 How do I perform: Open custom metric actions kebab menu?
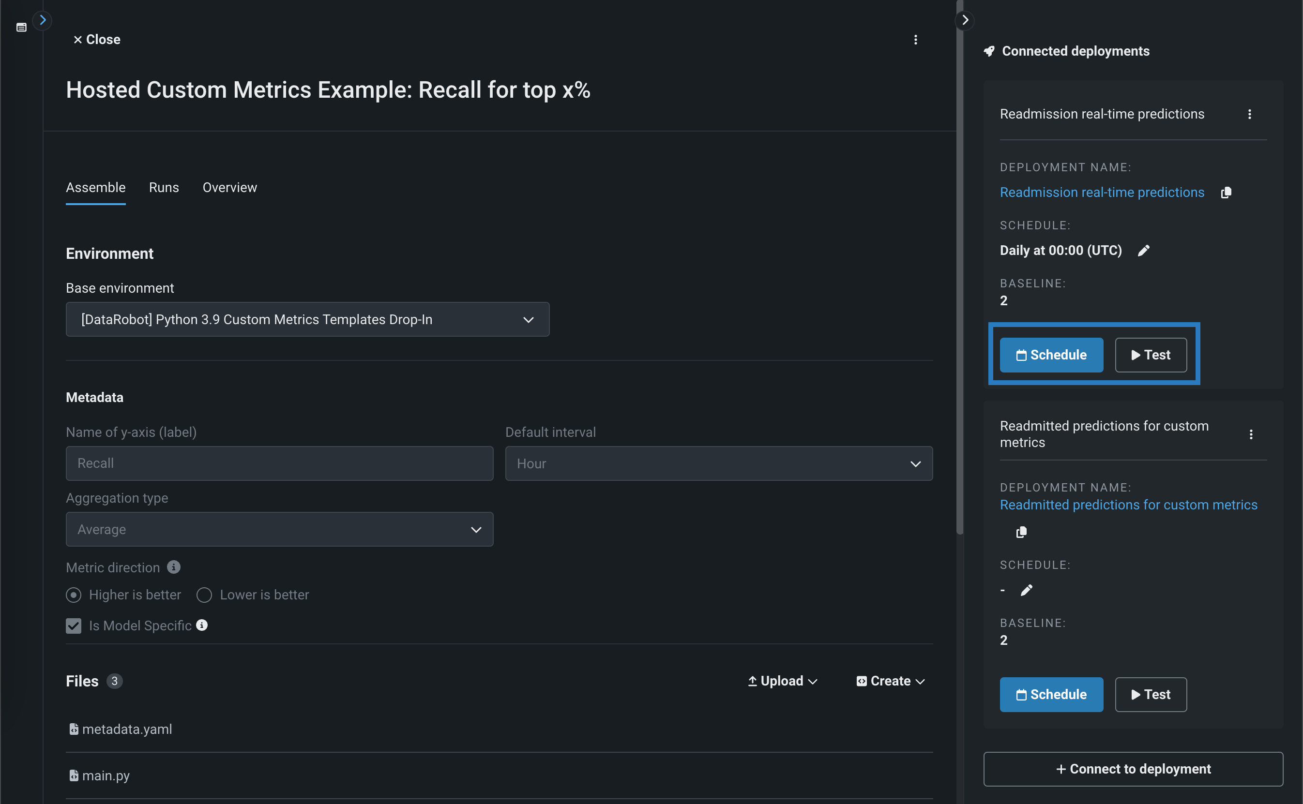point(915,40)
